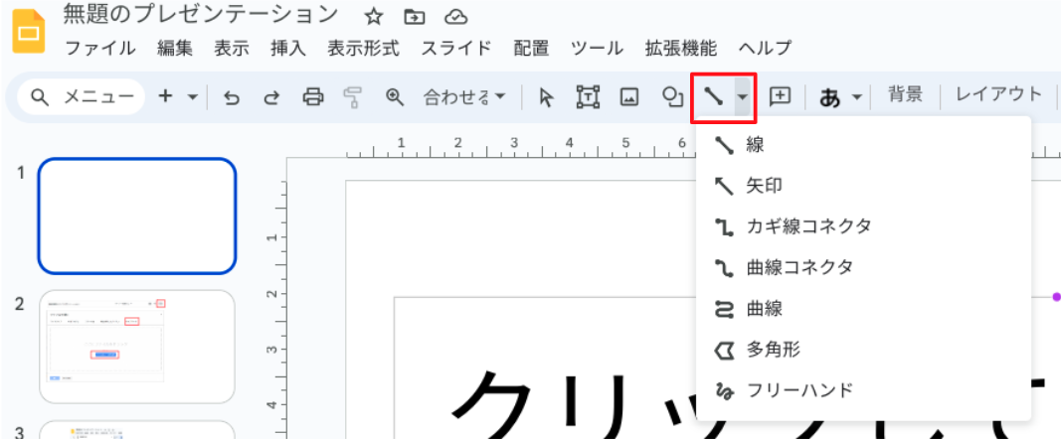This screenshot has height=441, width=1061.
Task: Click the レイアウト button
Action: [x=998, y=94]
